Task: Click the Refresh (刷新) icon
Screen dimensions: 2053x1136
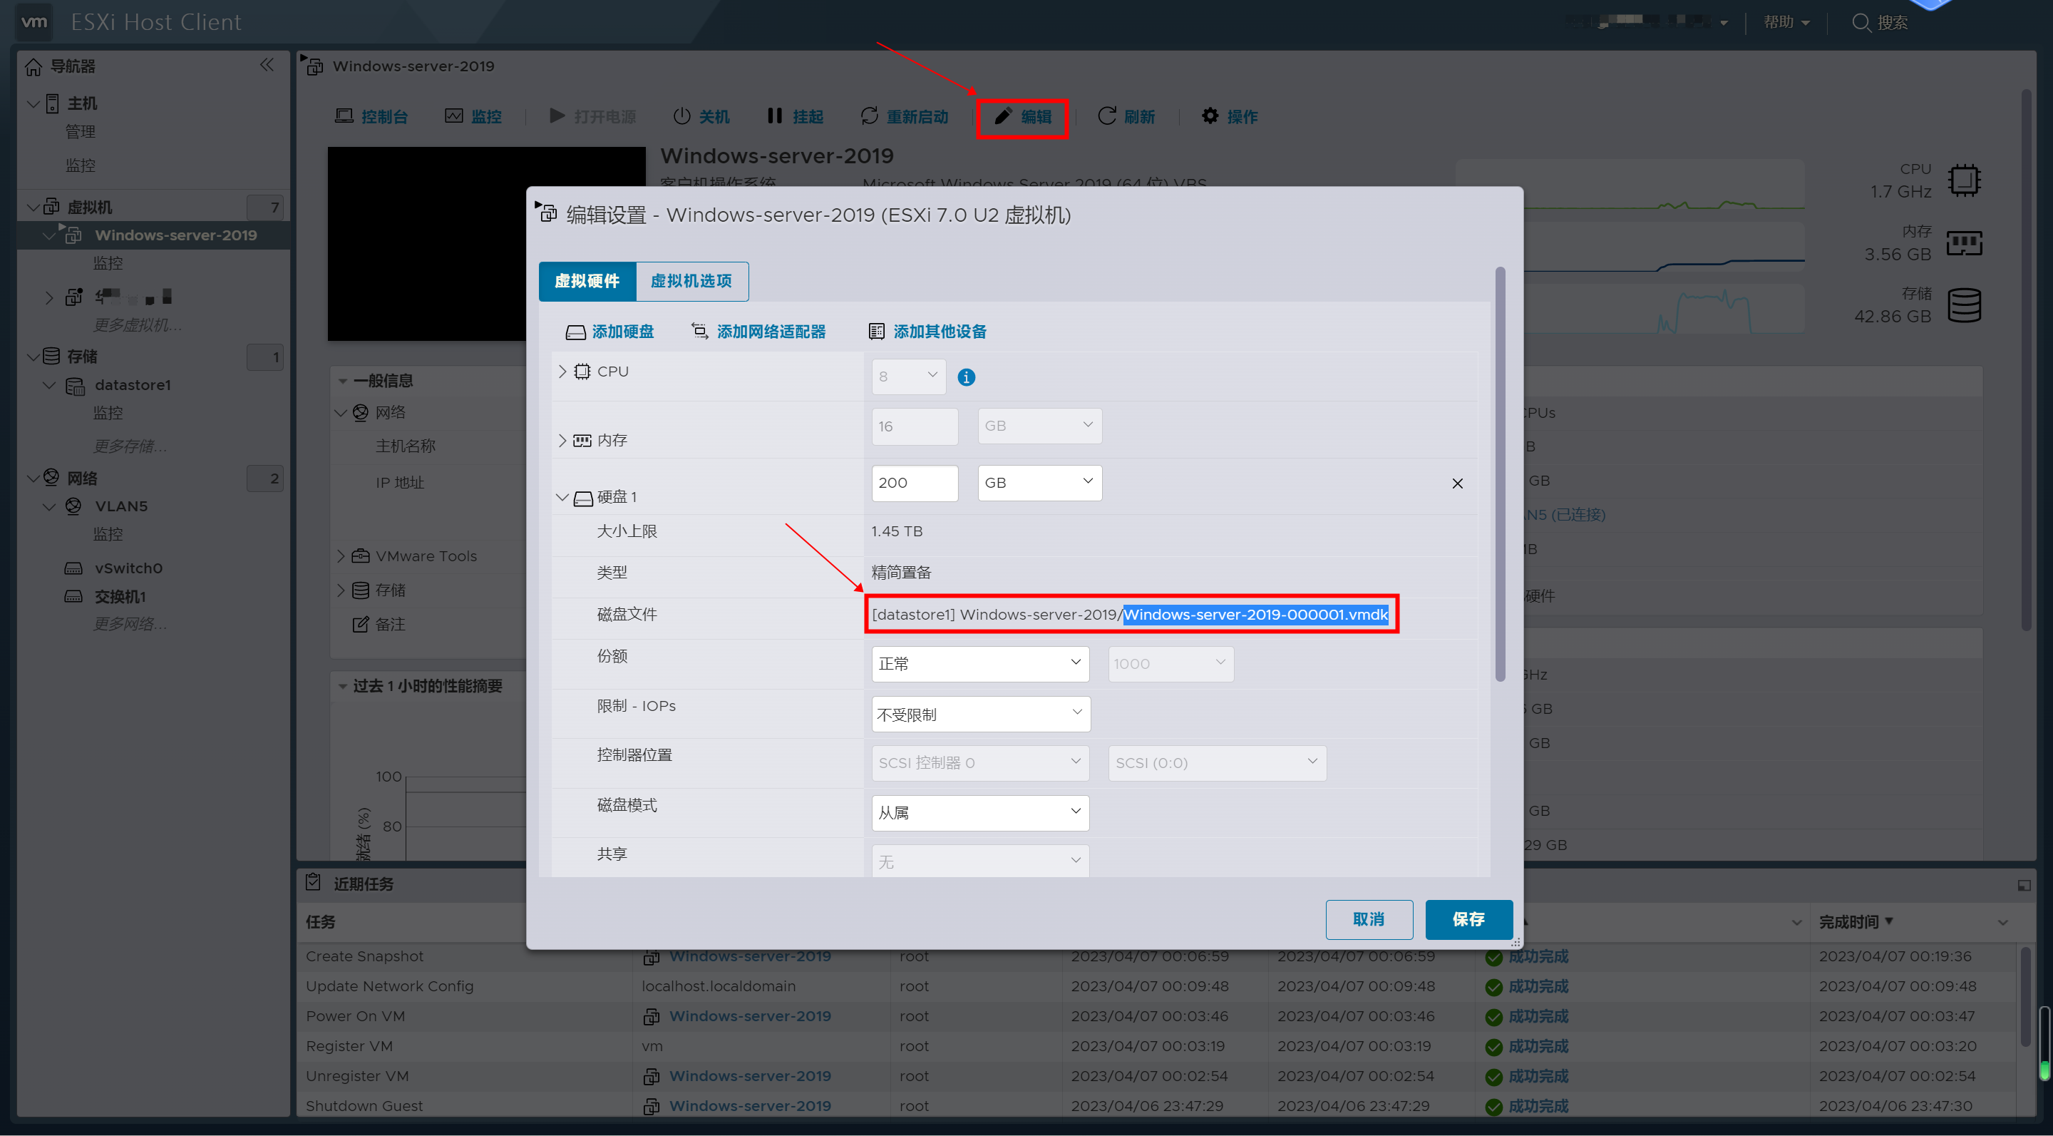Action: (x=1106, y=116)
